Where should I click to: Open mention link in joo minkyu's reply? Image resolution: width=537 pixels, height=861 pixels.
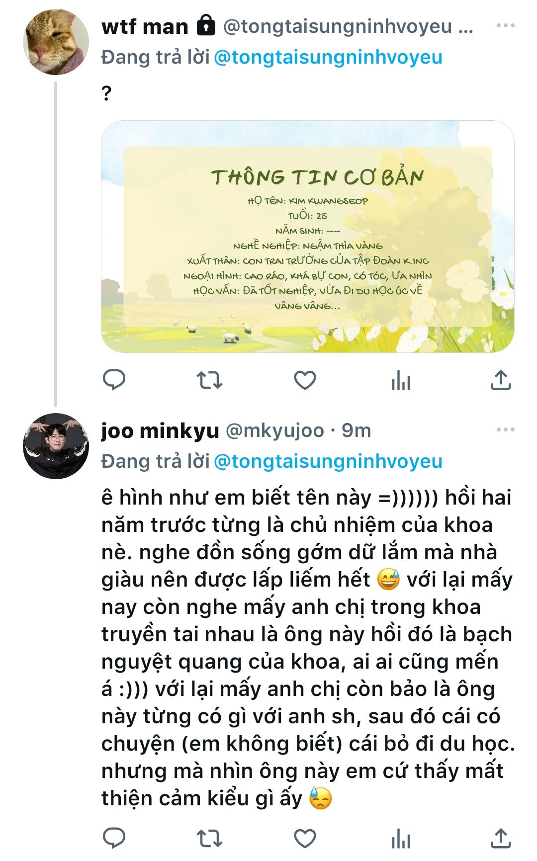[328, 461]
